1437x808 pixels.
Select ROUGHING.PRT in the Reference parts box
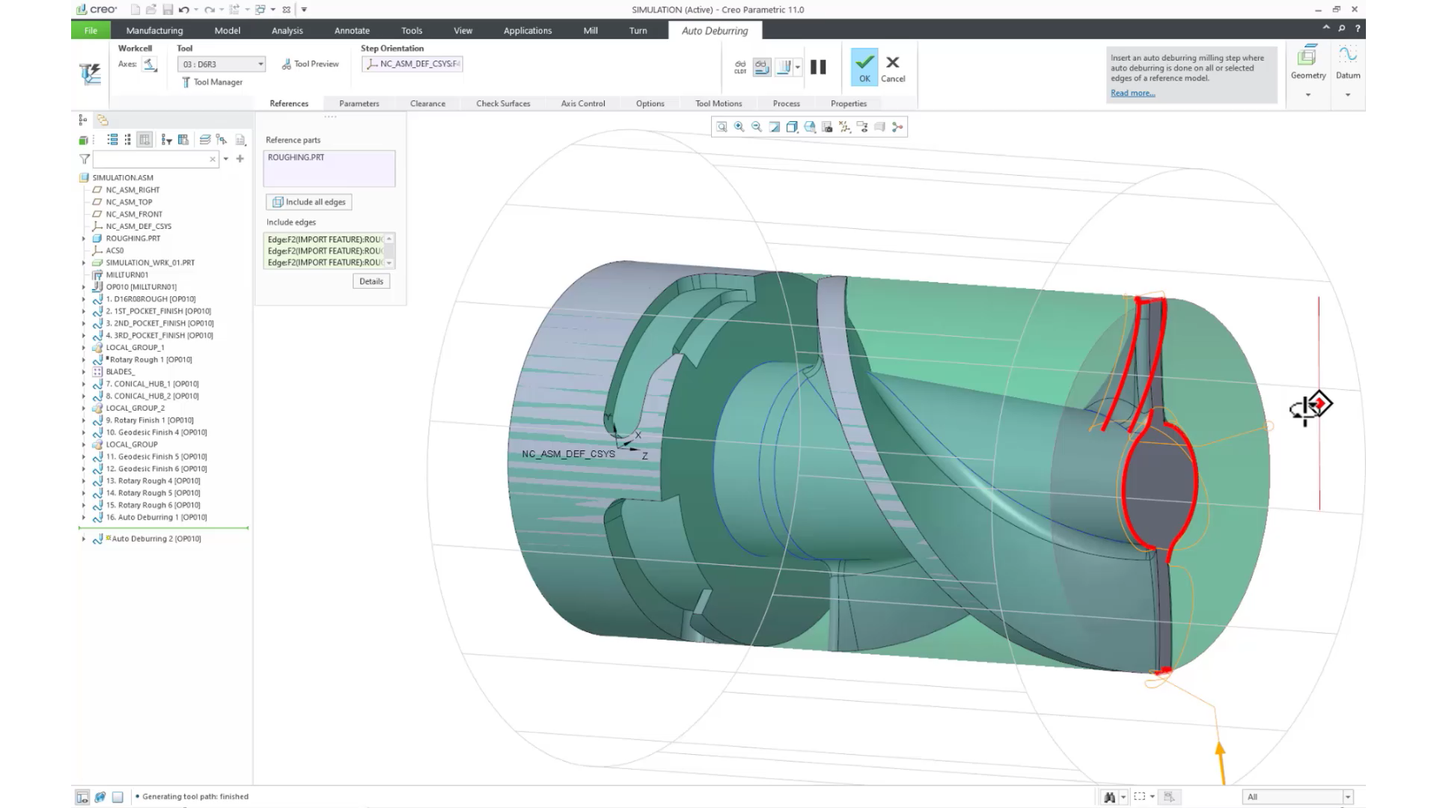(296, 157)
